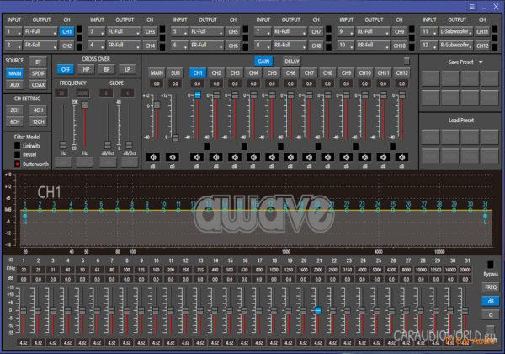
Task: Click the band 1 frequency field showing 20
Action: 24,270
